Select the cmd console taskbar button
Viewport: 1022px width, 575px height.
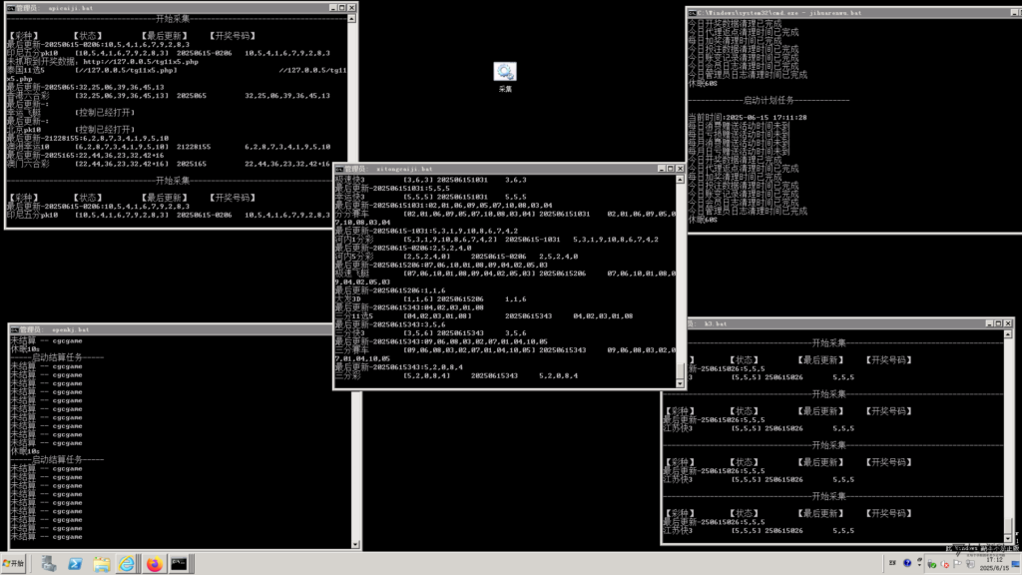(180, 564)
